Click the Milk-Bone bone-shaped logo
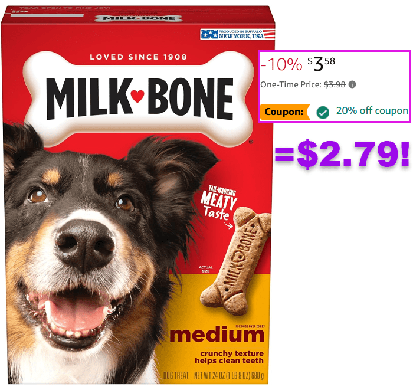 click(x=139, y=99)
